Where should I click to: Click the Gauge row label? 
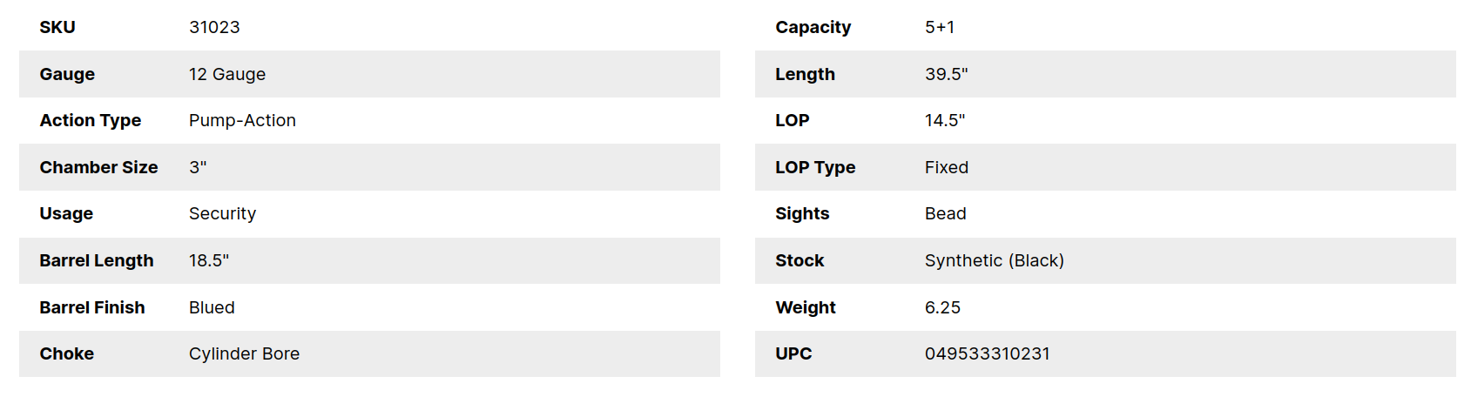[x=67, y=74]
